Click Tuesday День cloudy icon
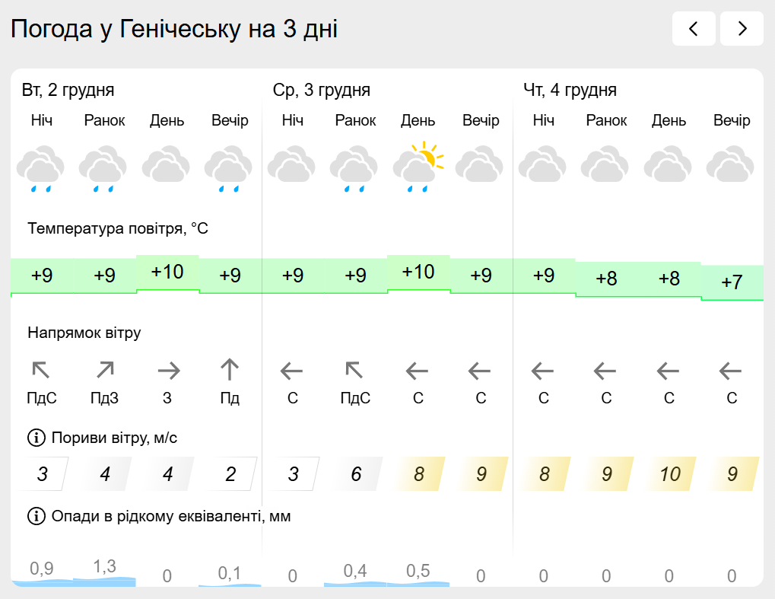The image size is (775, 599). 167,166
